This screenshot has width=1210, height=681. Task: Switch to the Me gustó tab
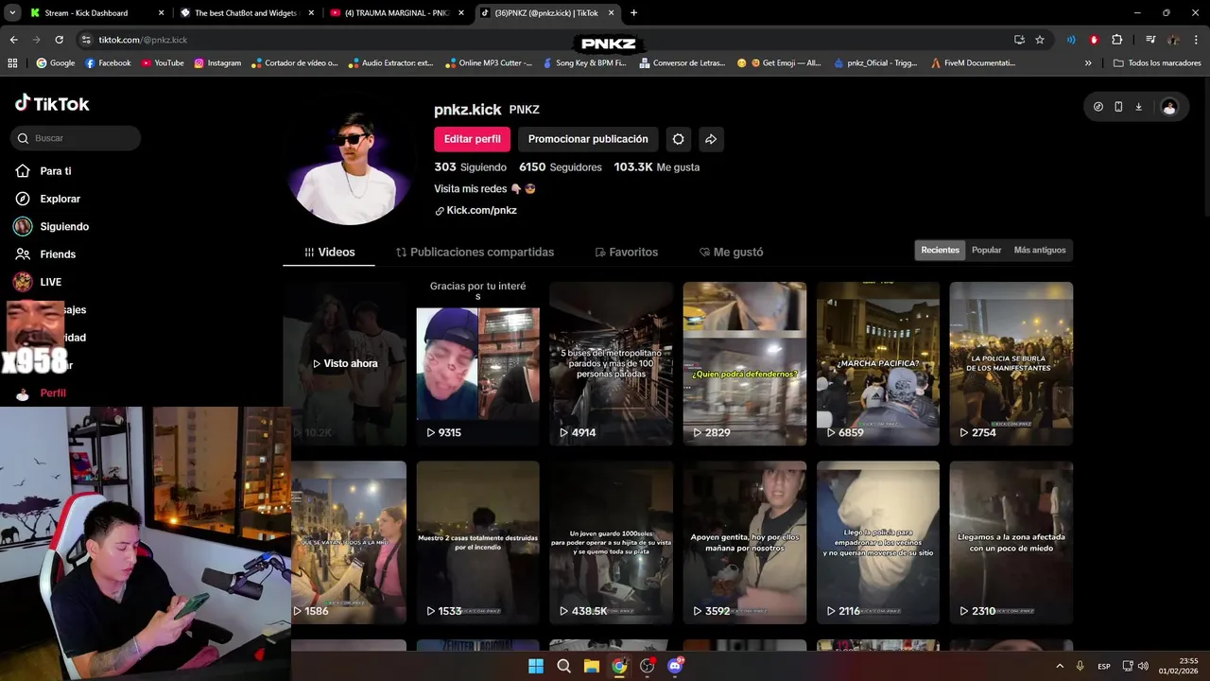click(x=732, y=253)
